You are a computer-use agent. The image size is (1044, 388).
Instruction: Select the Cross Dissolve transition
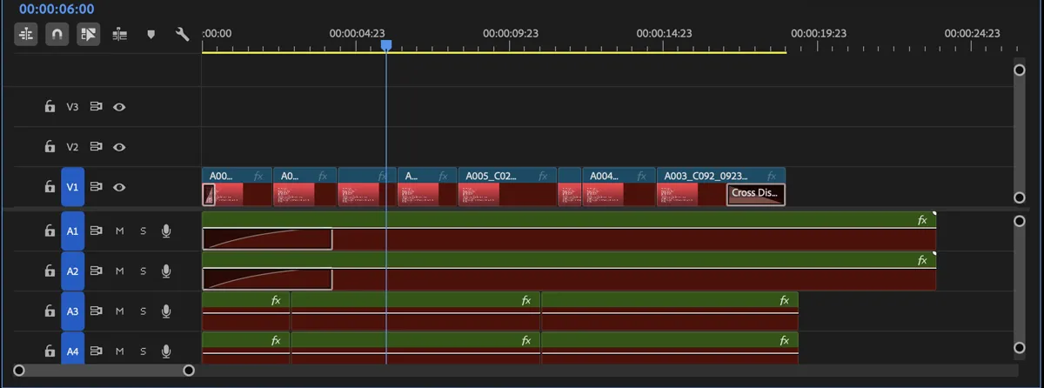click(x=756, y=194)
